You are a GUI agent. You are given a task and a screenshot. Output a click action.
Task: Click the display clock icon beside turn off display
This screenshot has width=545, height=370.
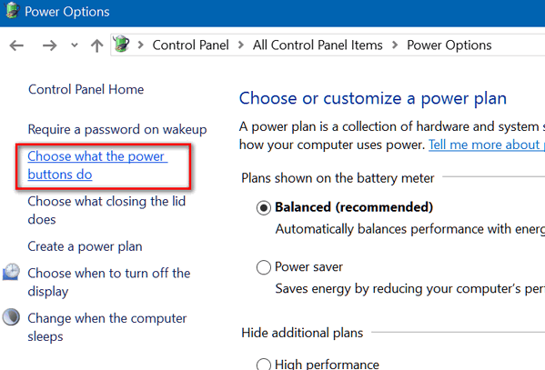tap(11, 272)
